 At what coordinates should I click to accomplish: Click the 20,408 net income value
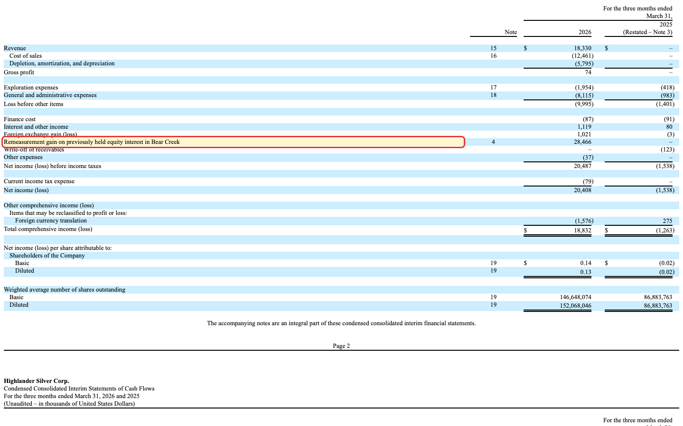(x=582, y=190)
